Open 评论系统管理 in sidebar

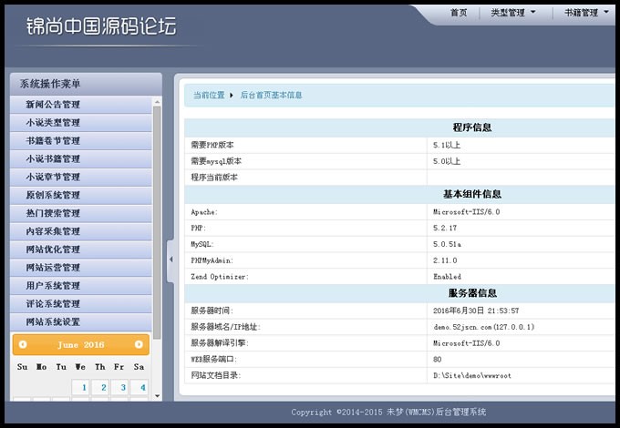click(x=80, y=304)
